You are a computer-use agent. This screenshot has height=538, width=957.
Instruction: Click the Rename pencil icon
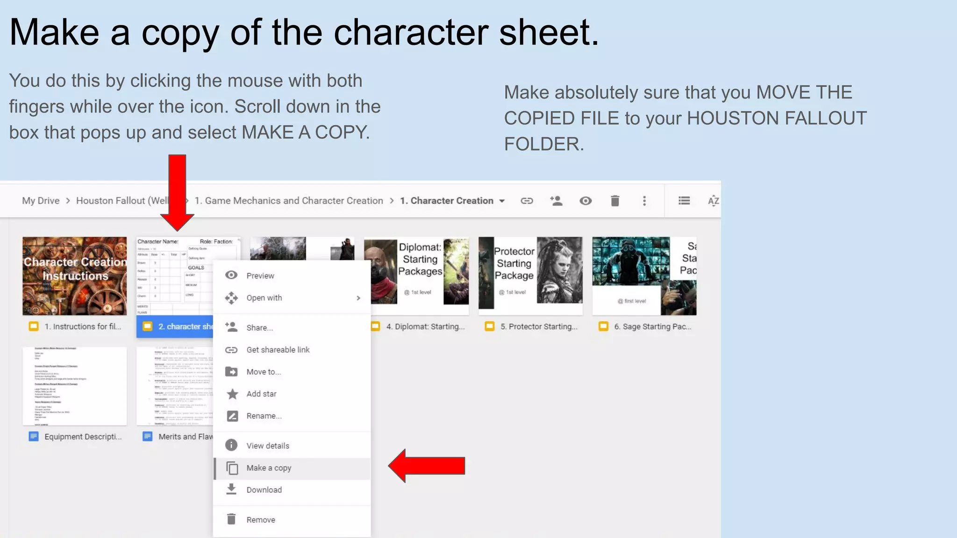232,416
